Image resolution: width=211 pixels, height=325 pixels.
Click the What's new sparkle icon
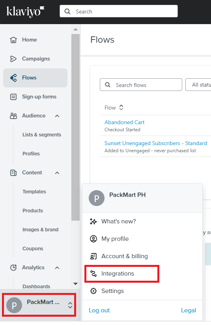click(93, 221)
